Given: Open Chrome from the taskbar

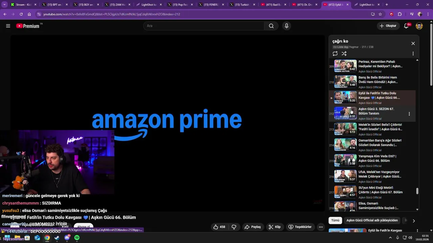Looking at the screenshot, I should click(47, 238).
